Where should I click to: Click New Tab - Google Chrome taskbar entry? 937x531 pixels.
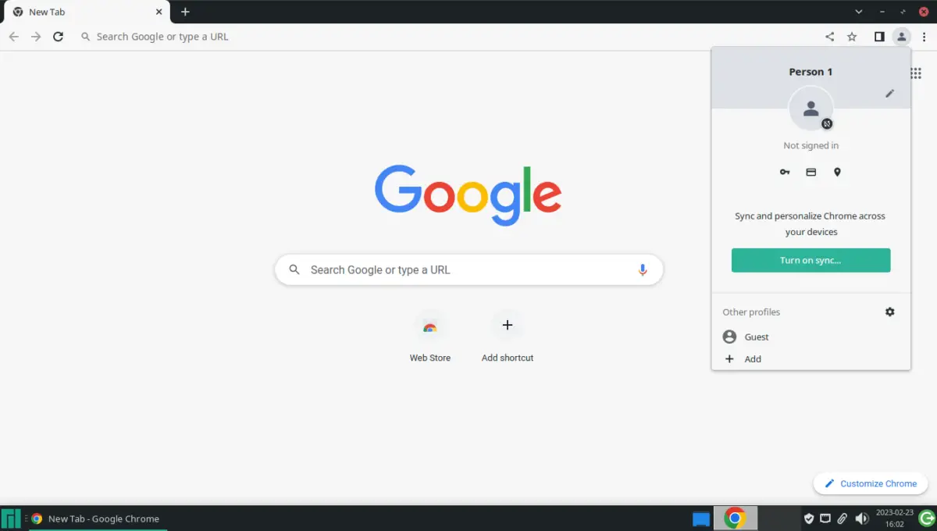pyautogui.click(x=98, y=519)
